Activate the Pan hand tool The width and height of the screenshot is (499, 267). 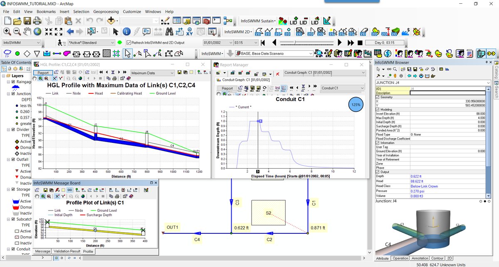click(x=27, y=31)
